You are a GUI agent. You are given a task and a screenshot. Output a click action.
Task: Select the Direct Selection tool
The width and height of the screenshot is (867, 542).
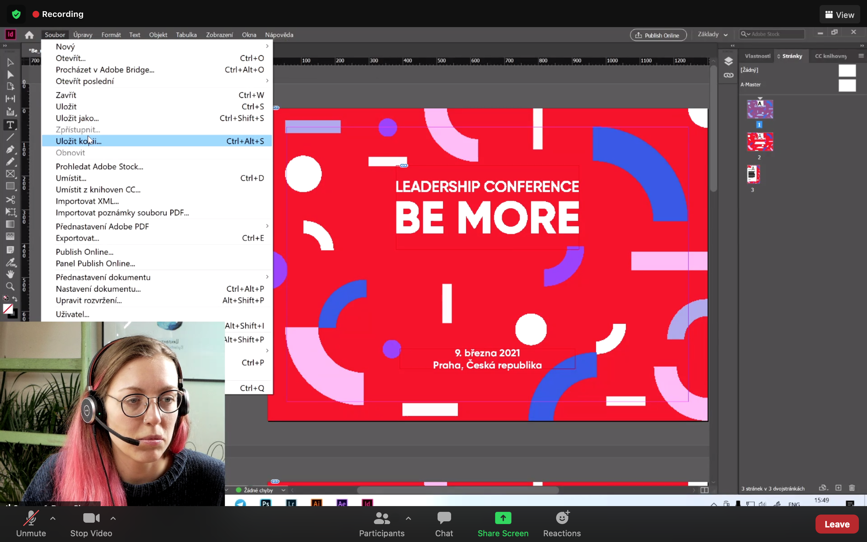[10, 75]
